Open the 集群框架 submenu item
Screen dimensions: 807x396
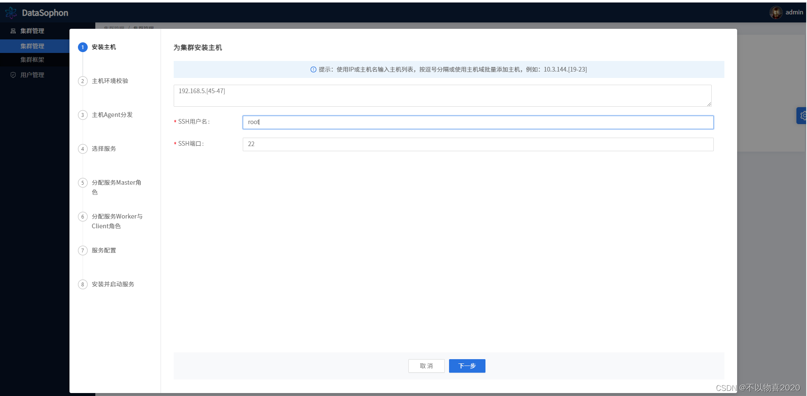click(x=35, y=60)
